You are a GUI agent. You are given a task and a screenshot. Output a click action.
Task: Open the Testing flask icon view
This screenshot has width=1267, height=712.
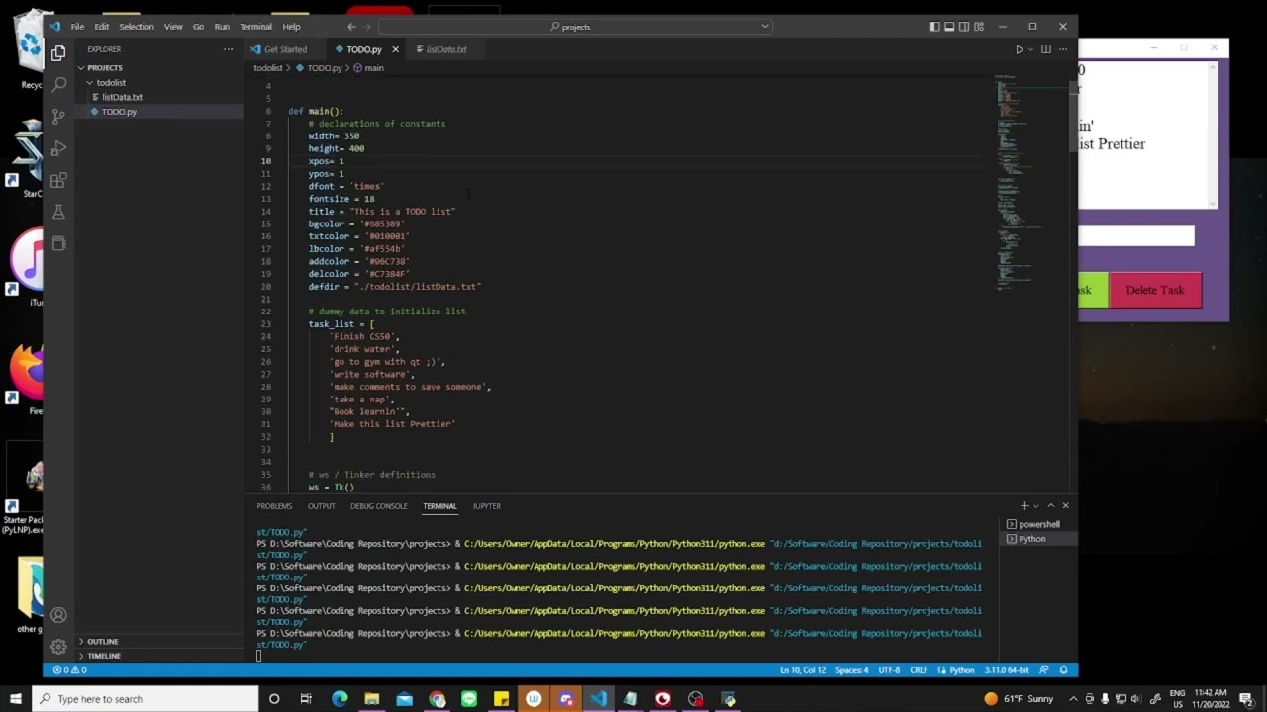pos(58,212)
